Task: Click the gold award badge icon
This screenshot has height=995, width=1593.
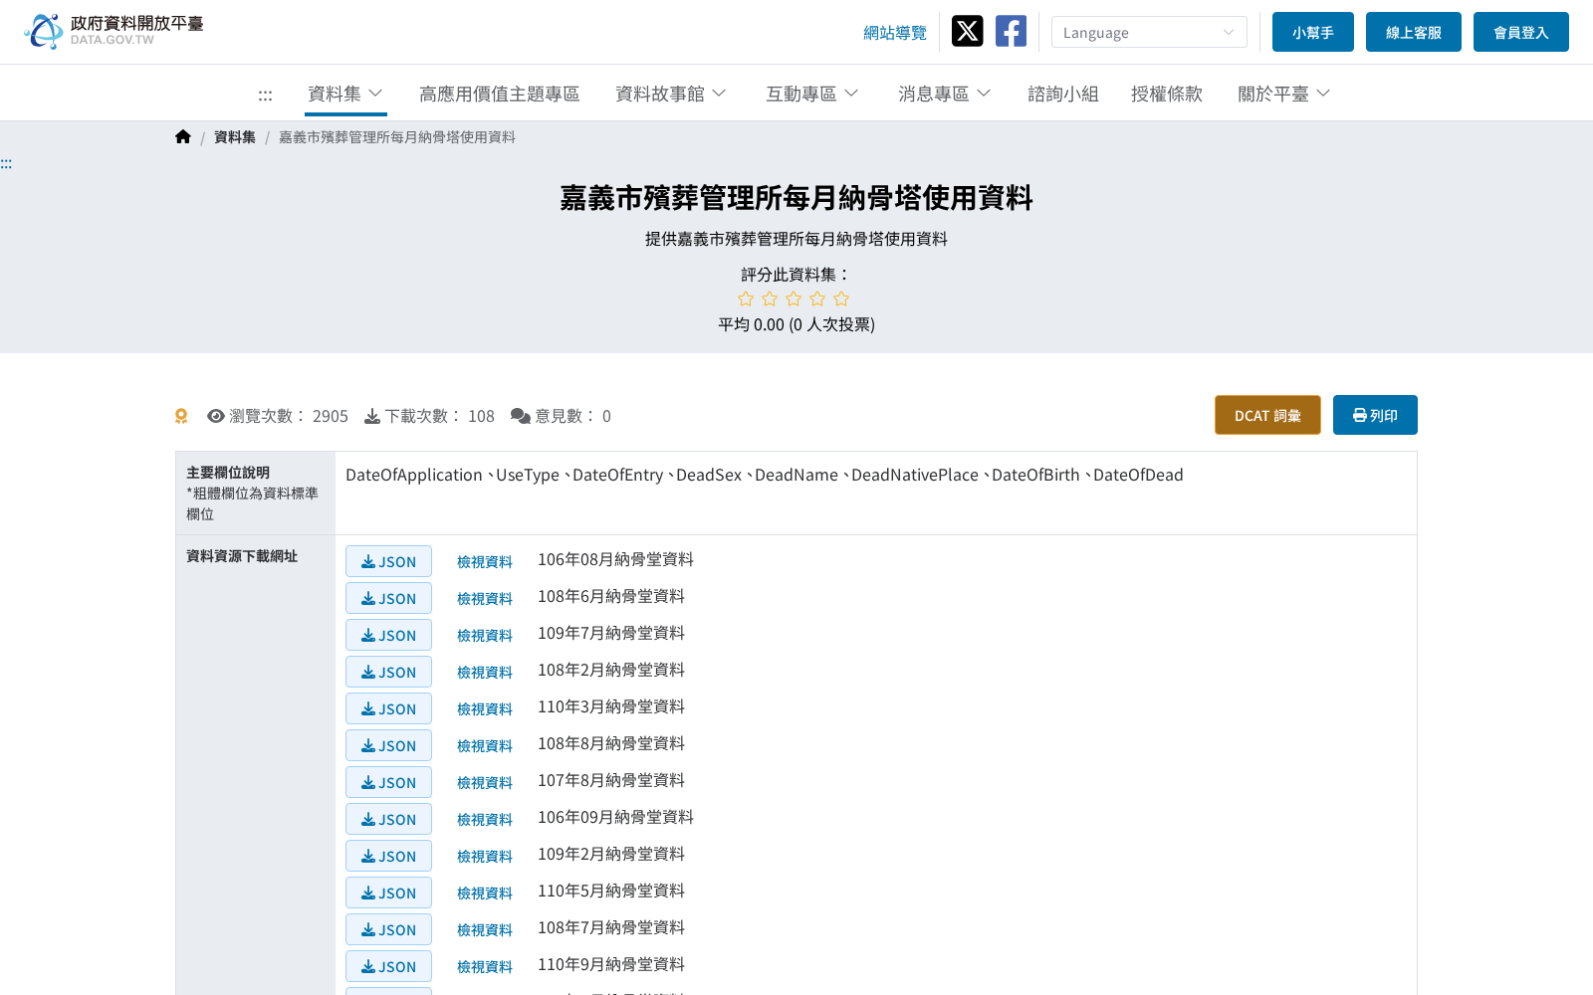Action: pyautogui.click(x=181, y=416)
